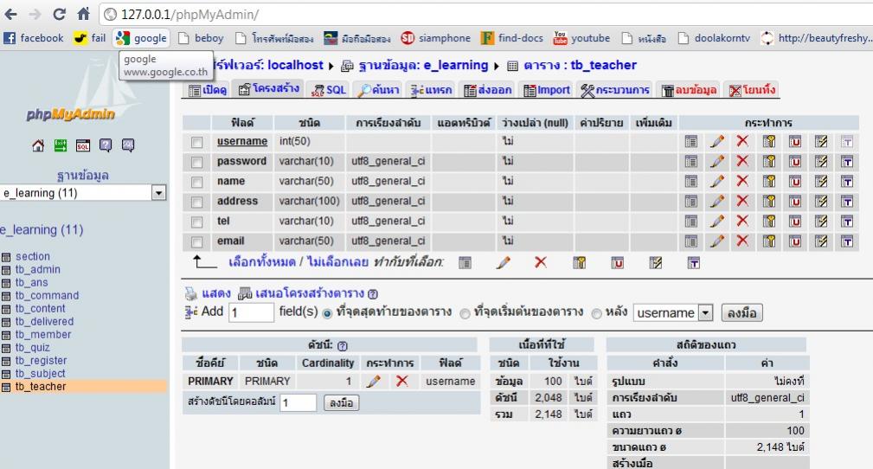Viewport: 873px width, 469px height.
Task: Open help icon next to ดัชนี header
Action: pyautogui.click(x=343, y=346)
